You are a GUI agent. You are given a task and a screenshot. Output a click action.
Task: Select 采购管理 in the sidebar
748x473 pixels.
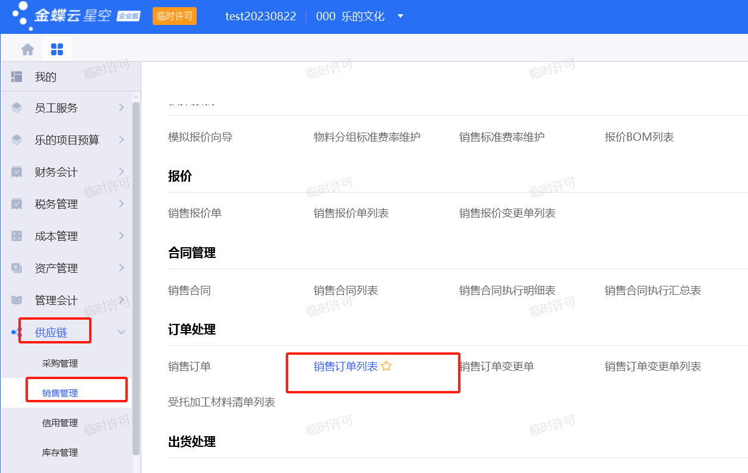(x=60, y=364)
